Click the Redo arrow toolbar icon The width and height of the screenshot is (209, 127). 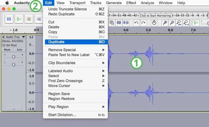(x=143, y=23)
